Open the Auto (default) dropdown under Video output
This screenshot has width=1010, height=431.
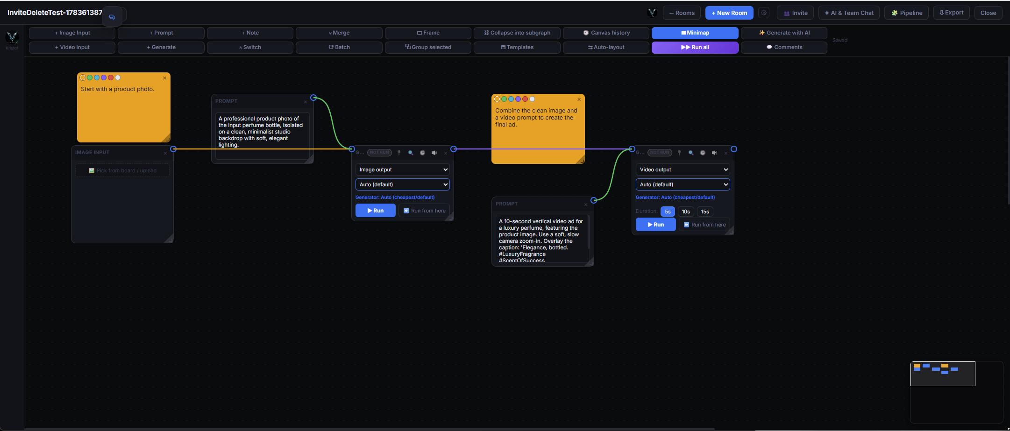(x=683, y=184)
